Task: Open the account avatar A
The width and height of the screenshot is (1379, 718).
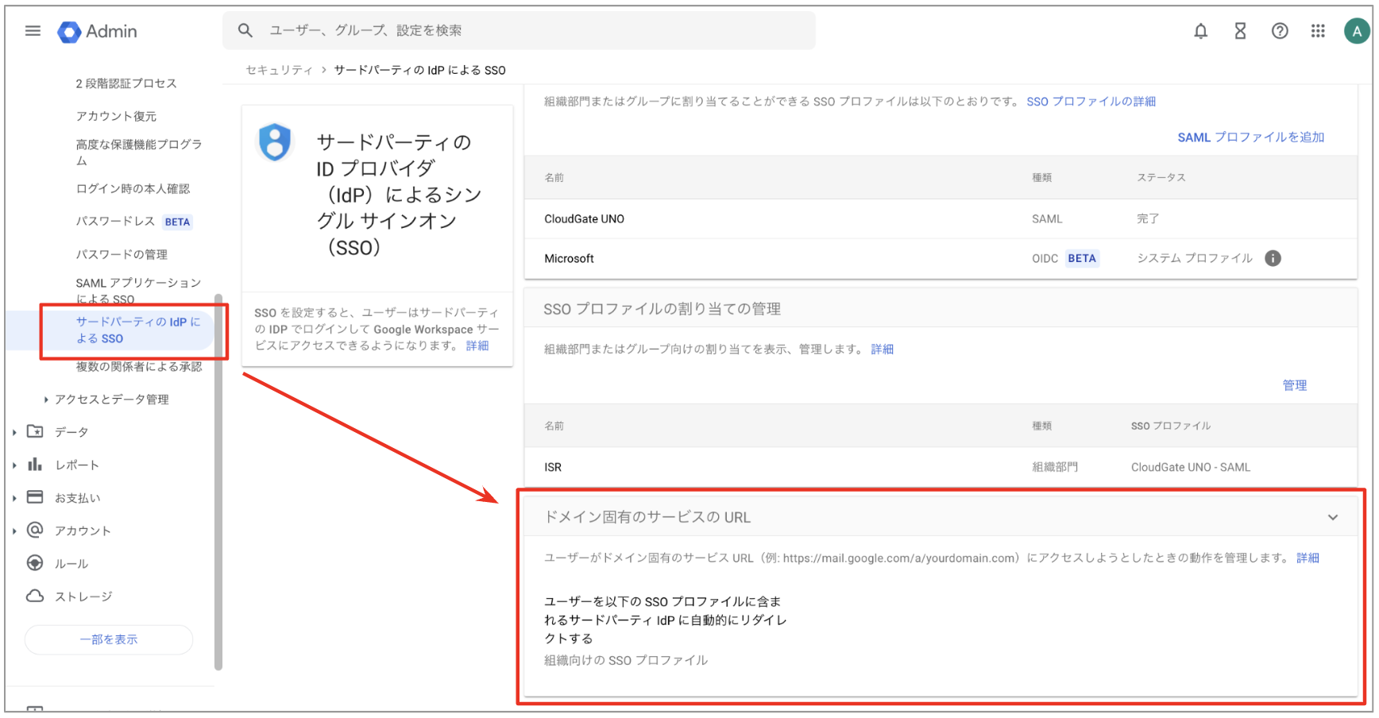Action: (x=1356, y=31)
